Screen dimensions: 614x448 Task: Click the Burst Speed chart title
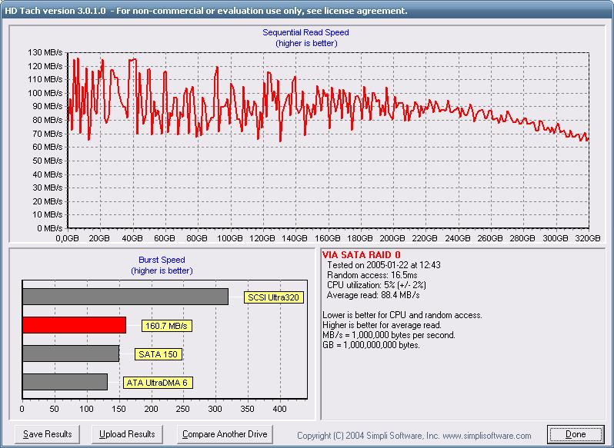(x=162, y=260)
